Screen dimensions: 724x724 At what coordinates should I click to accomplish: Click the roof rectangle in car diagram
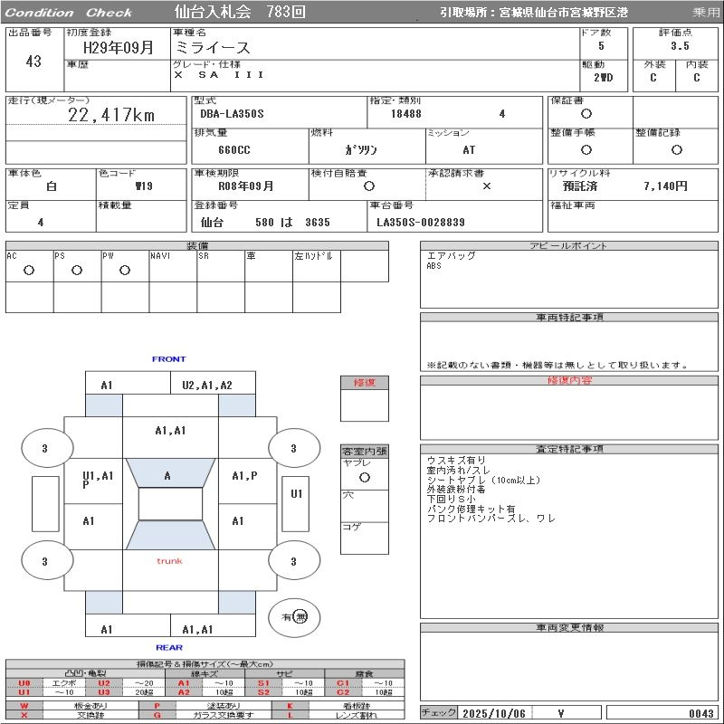[x=170, y=504]
